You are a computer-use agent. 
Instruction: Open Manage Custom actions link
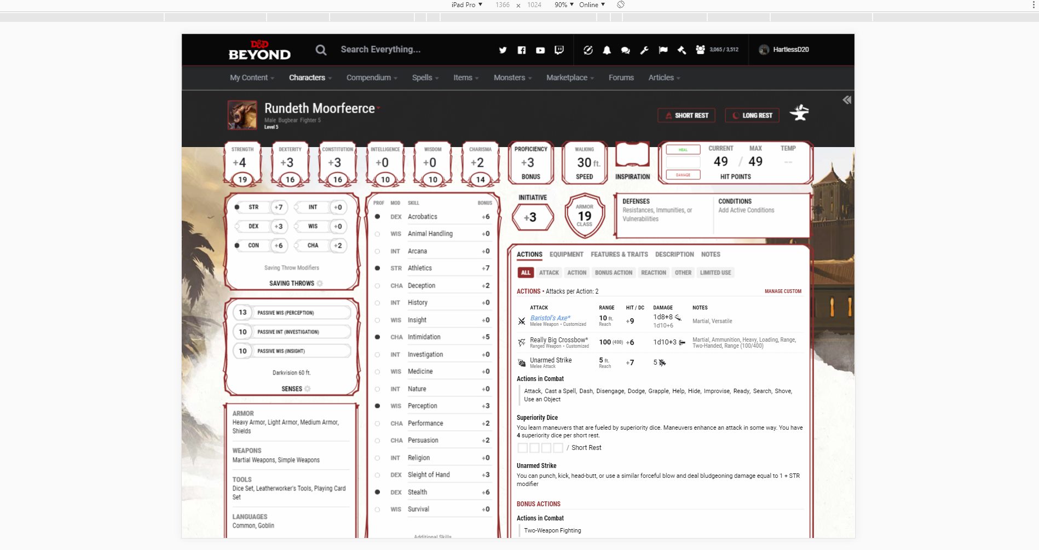point(783,291)
